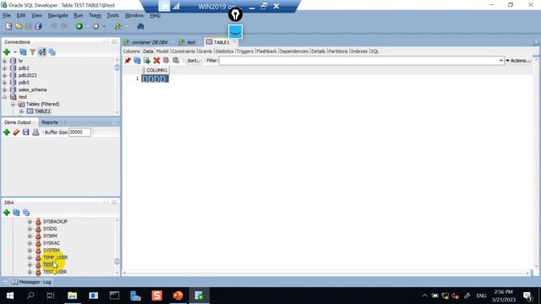
Task: Open Windows Start menu
Action: (9, 296)
